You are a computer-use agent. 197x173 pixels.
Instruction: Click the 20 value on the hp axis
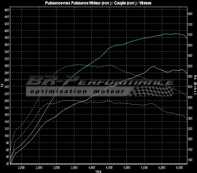[x=7, y=163]
